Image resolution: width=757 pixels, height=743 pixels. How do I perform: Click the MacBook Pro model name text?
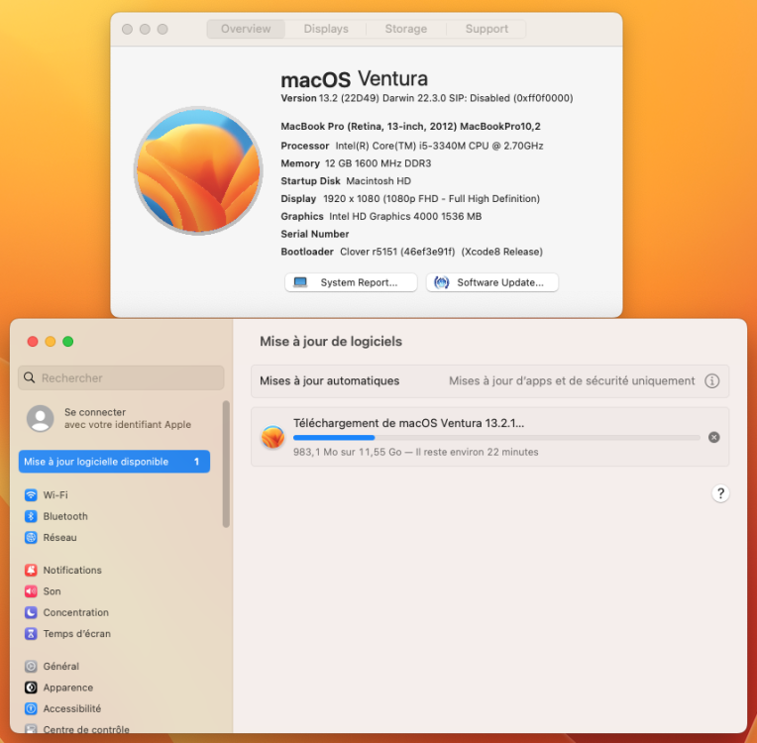[x=411, y=127]
